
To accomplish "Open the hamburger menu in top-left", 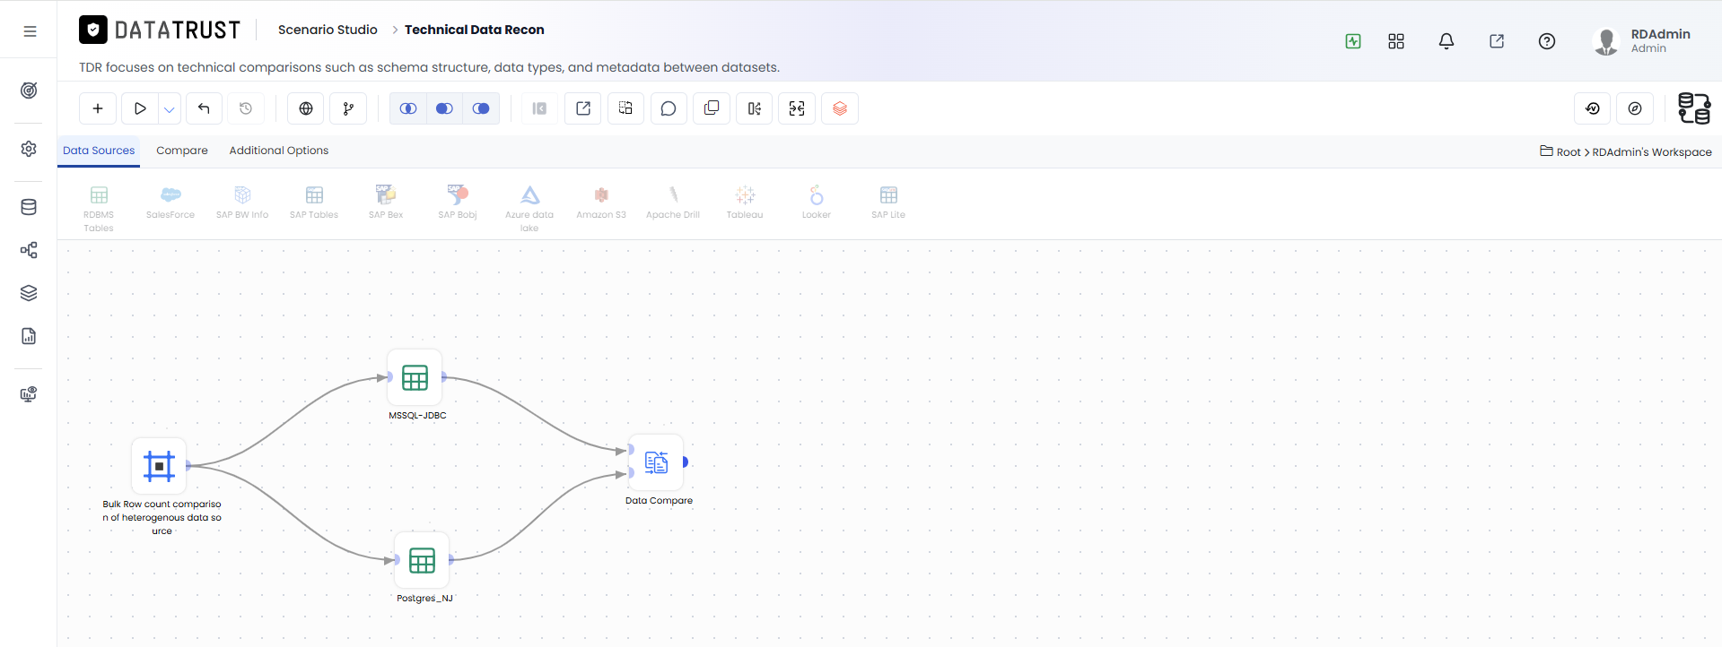I will pyautogui.click(x=30, y=31).
